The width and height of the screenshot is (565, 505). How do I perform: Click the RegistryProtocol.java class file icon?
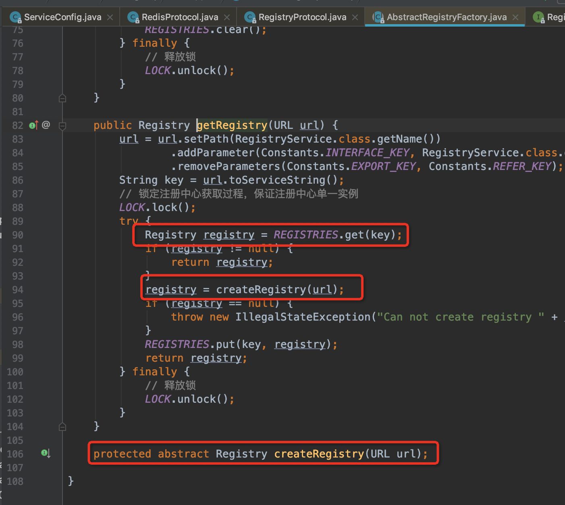click(x=250, y=17)
